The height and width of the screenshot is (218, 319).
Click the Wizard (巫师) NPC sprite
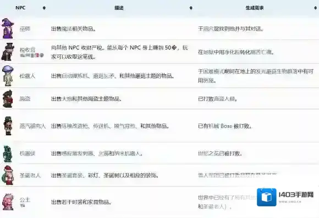pyautogui.click(x=8, y=28)
